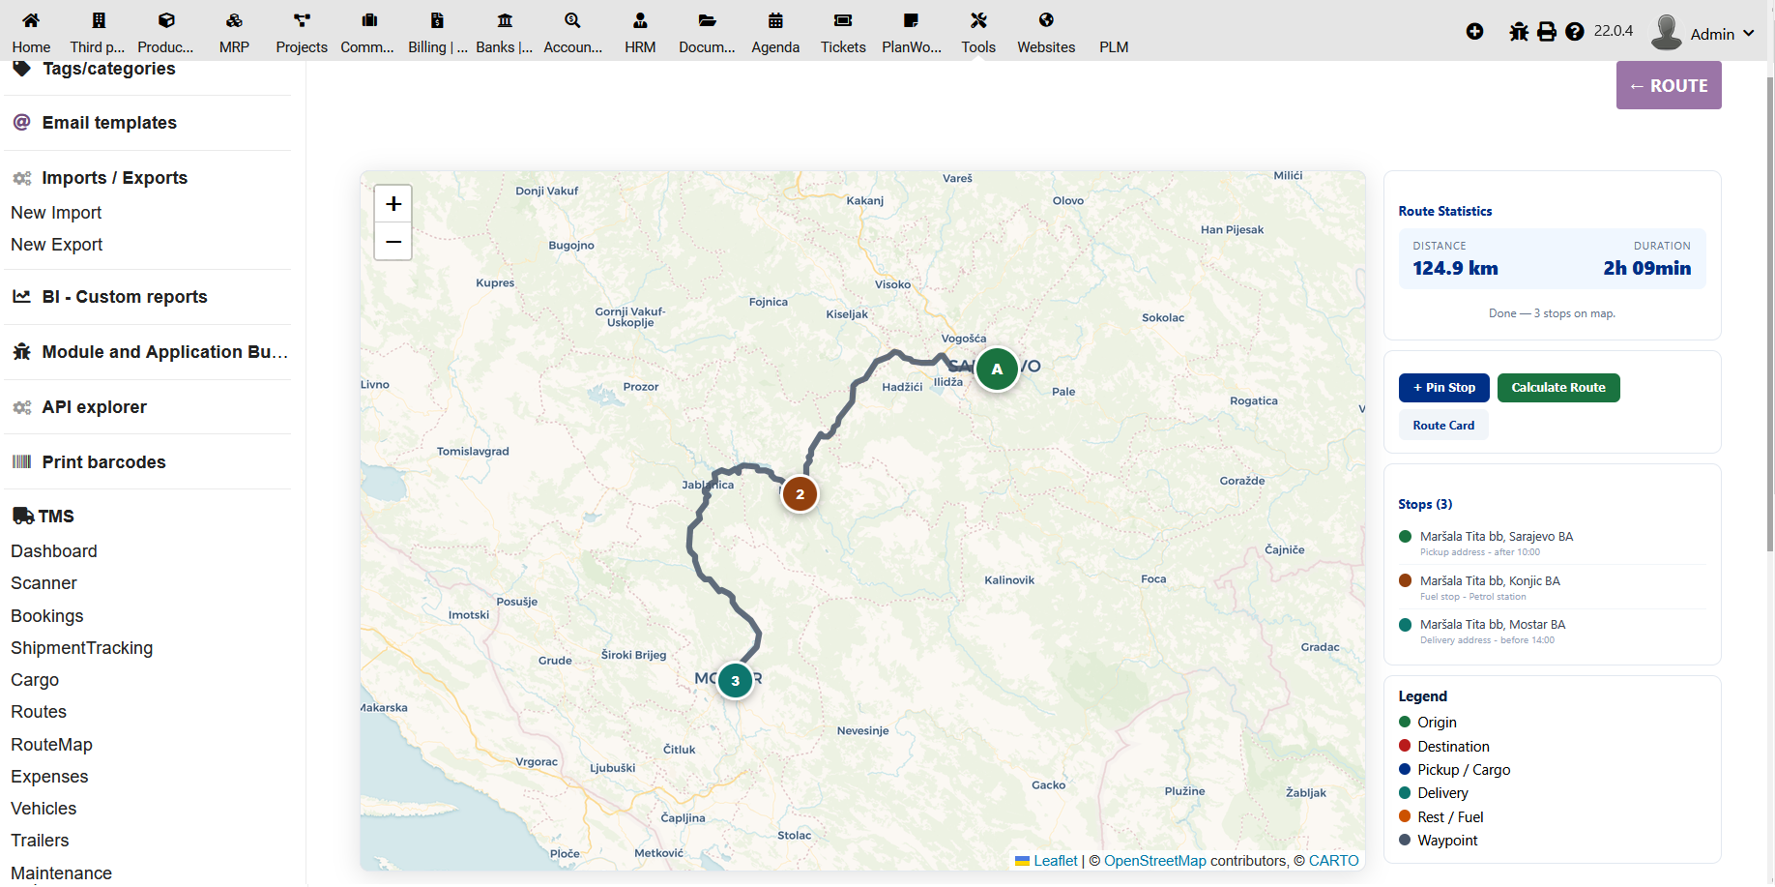This screenshot has width=1775, height=887.
Task: Open the Banks institution icon
Action: point(505,20)
